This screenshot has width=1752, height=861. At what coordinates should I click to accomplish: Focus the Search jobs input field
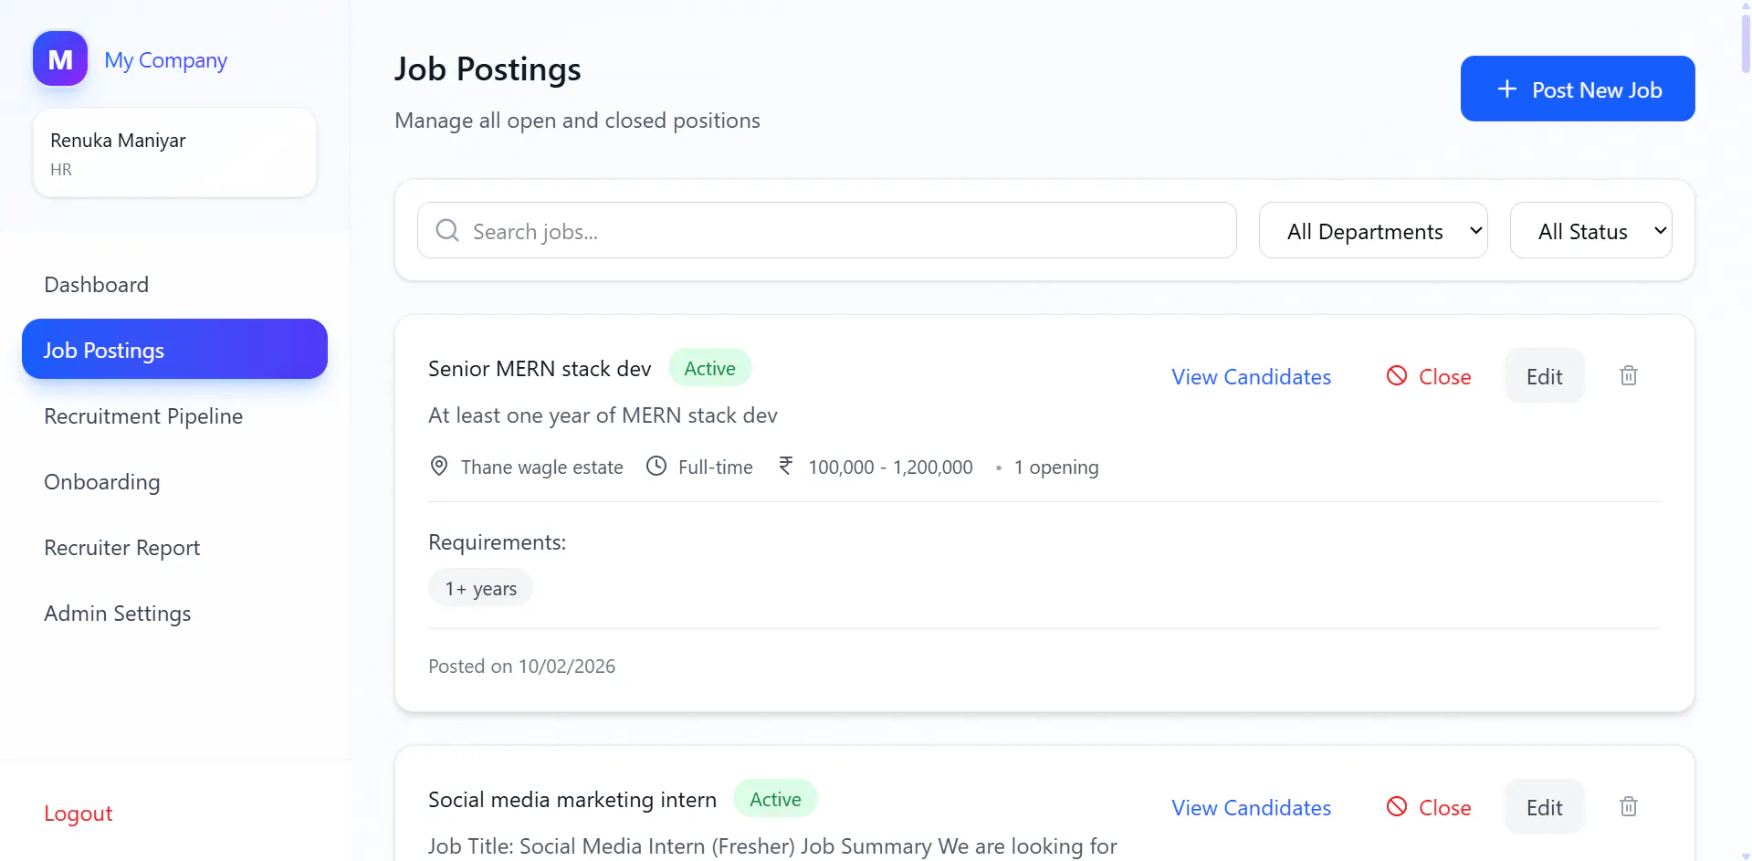[826, 230]
